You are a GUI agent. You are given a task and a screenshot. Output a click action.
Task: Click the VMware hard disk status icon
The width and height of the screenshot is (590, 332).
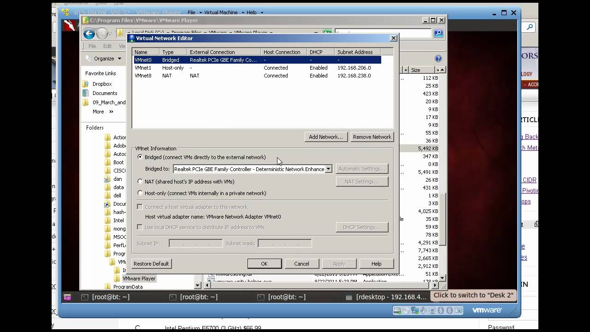point(397,310)
